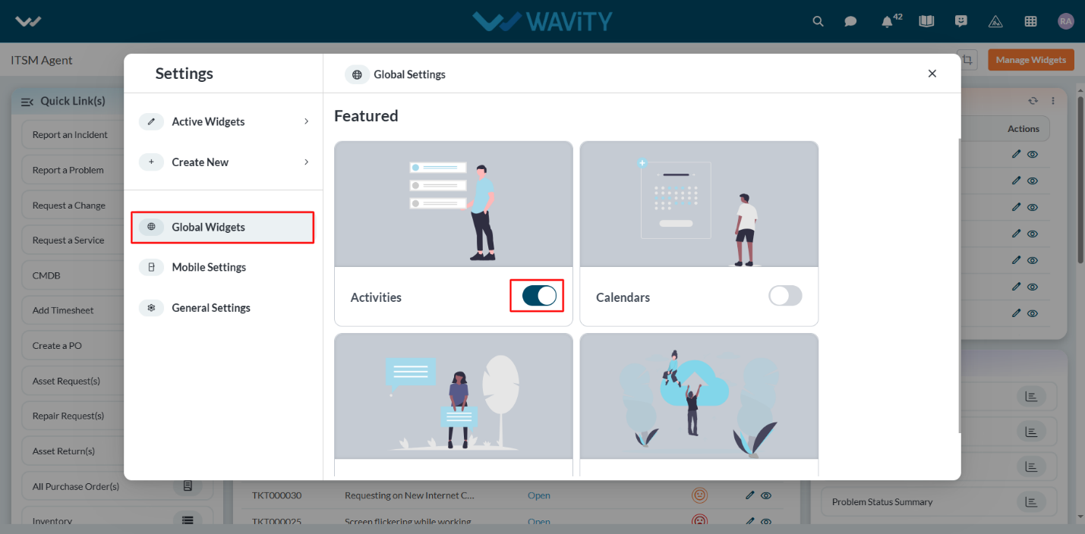Enable the Calendars toggle
This screenshot has height=534, width=1085.
pos(785,296)
